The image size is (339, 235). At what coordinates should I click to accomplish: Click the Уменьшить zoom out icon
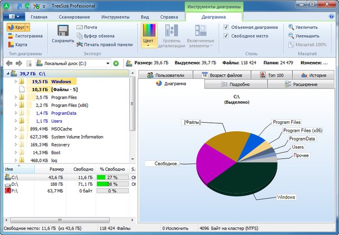click(291, 36)
